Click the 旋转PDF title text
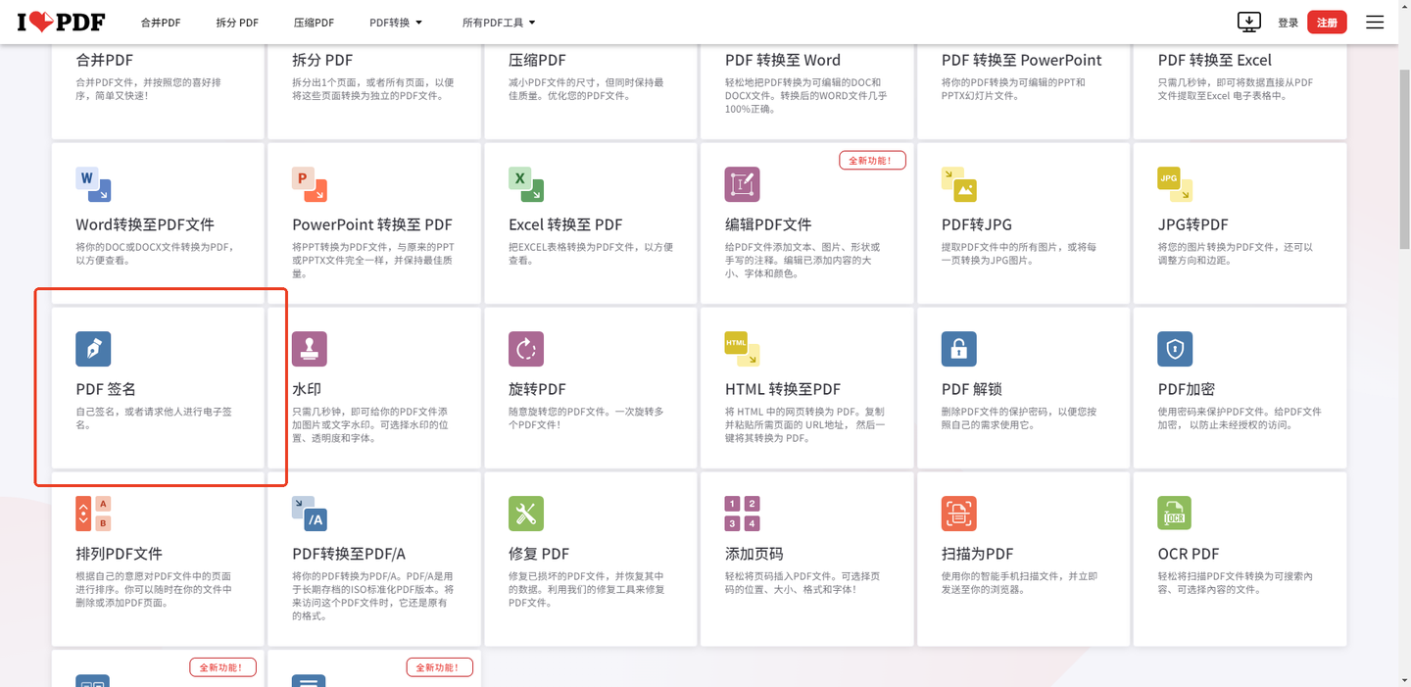Screen dimensions: 1411x687 point(537,389)
